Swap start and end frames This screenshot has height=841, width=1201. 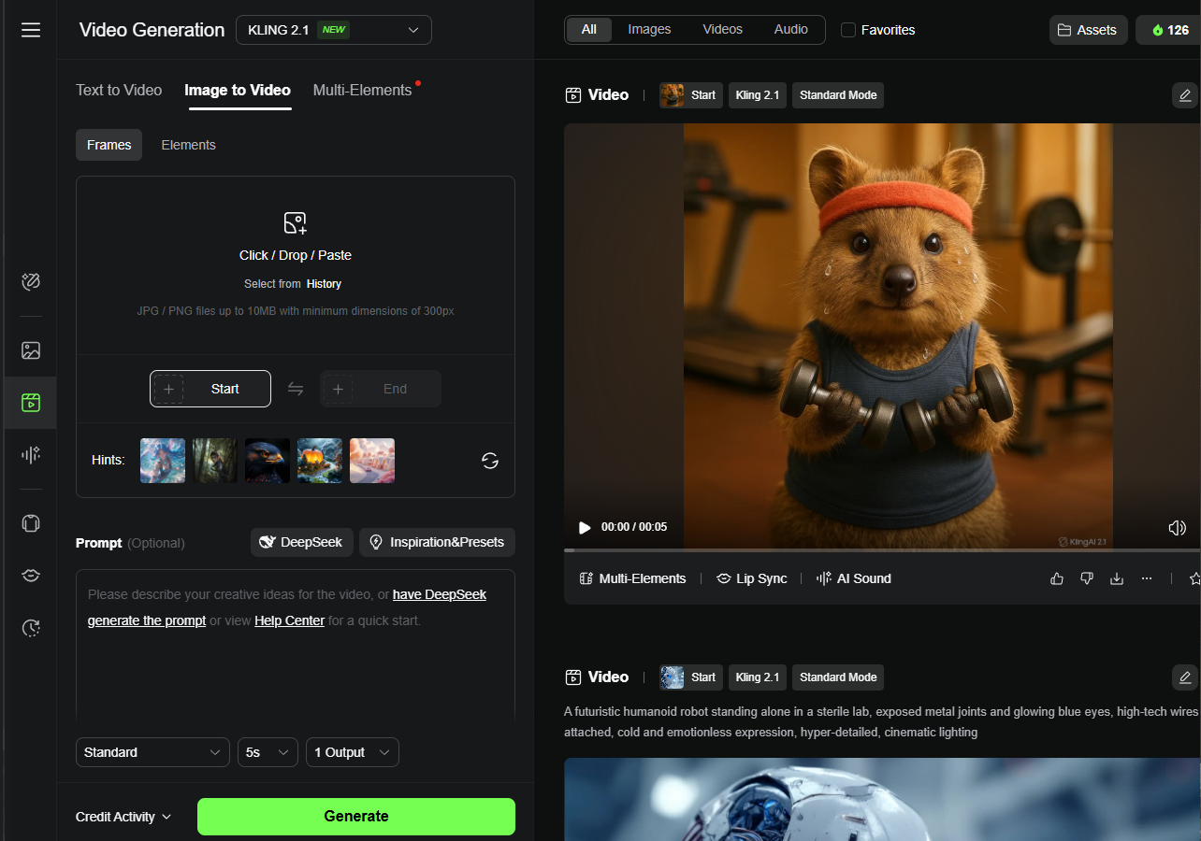(x=296, y=389)
